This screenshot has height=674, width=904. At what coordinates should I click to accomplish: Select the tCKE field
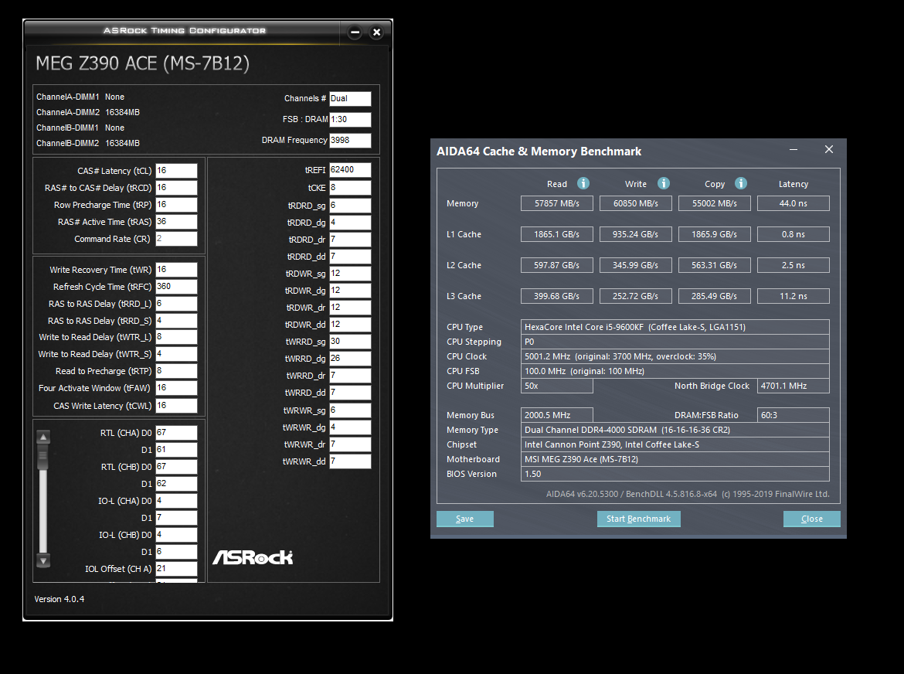(351, 188)
